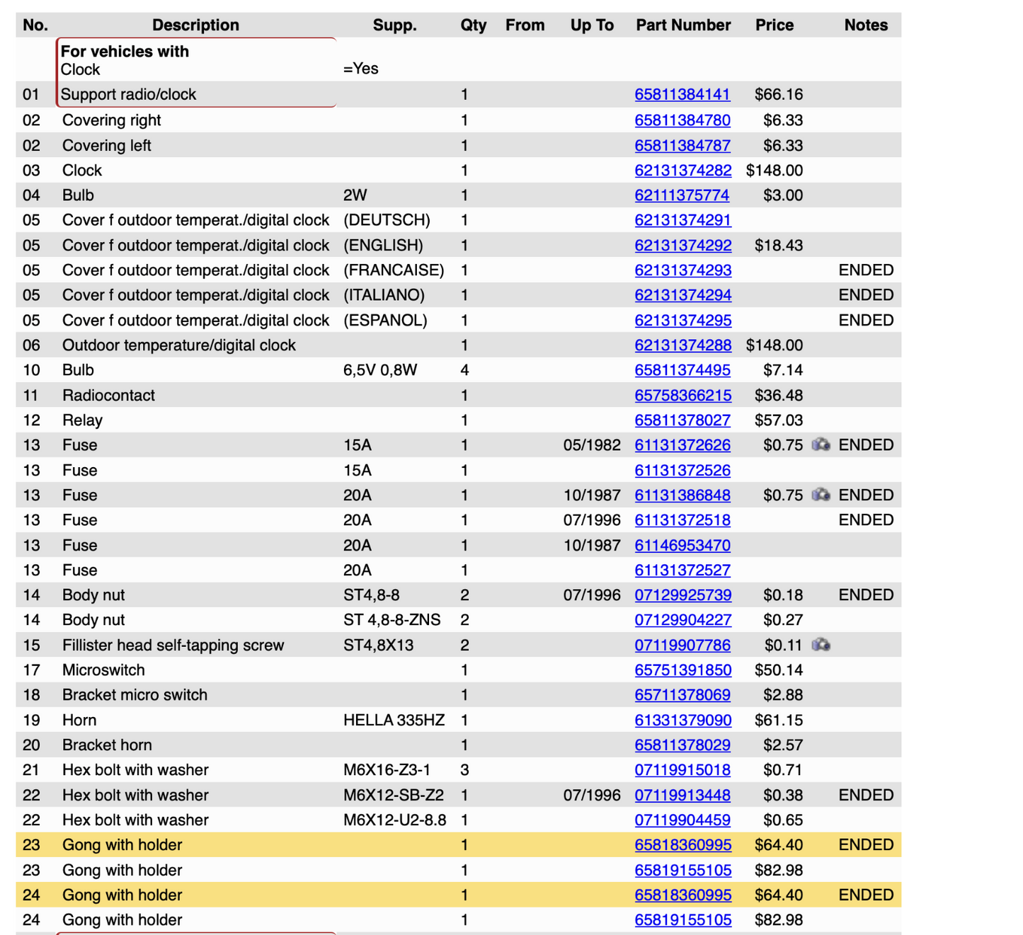Open part number link 07119913448
The width and height of the screenshot is (1023, 935).
[x=682, y=796]
